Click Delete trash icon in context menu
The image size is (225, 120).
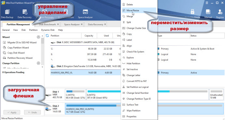(124, 5)
